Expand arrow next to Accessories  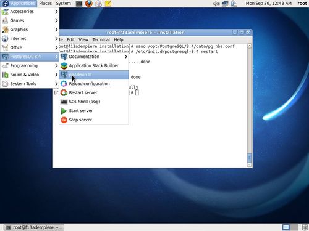[x=56, y=12]
